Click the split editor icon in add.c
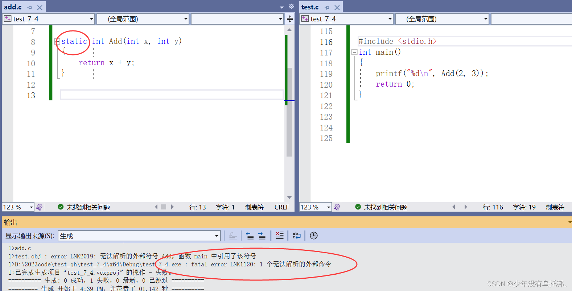 click(x=290, y=19)
